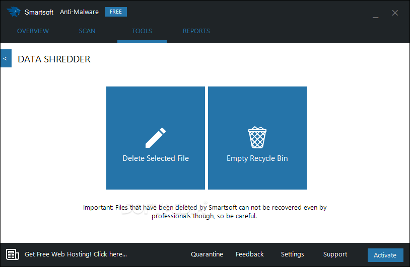Open Settings in the bottom bar
Image resolution: width=410 pixels, height=267 pixels.
click(x=292, y=254)
